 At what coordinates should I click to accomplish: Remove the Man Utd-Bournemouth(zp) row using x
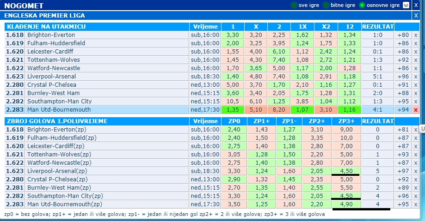point(415,204)
